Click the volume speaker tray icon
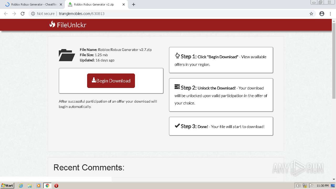336x189 pixels. pos(298,186)
